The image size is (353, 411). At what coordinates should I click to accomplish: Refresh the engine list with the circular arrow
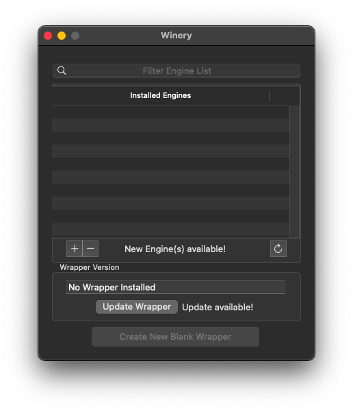tap(278, 249)
